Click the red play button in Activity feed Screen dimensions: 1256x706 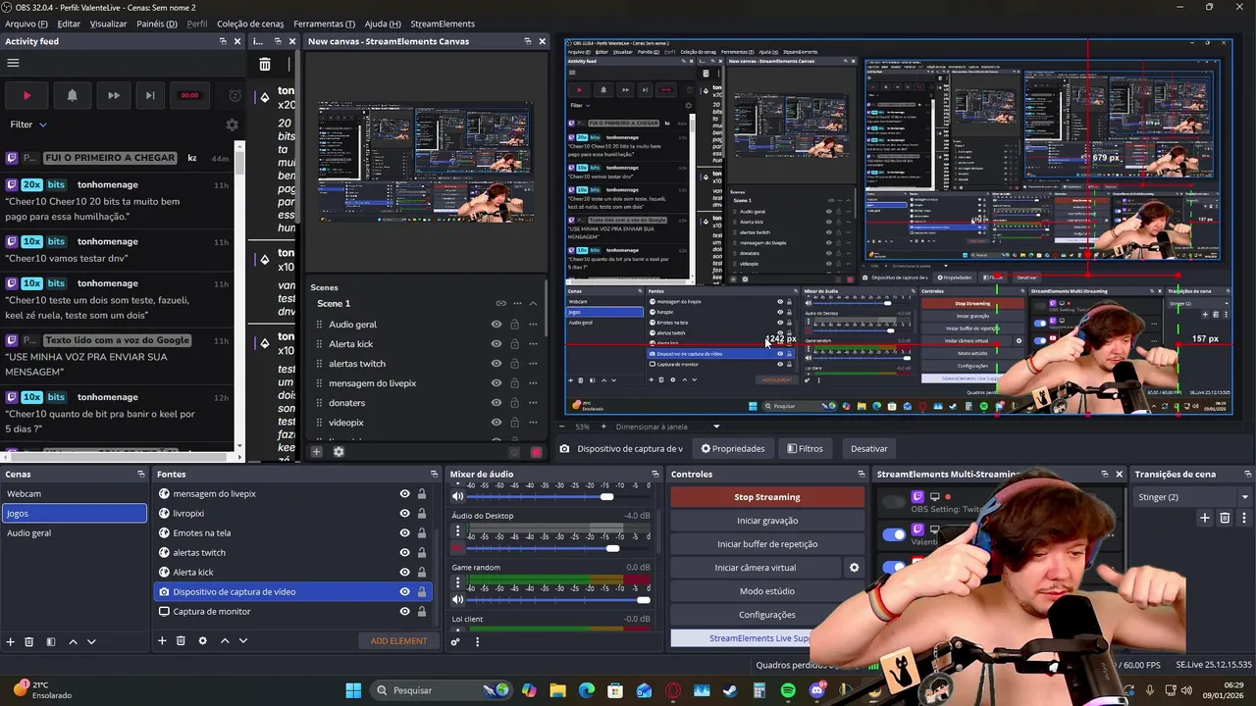26,95
